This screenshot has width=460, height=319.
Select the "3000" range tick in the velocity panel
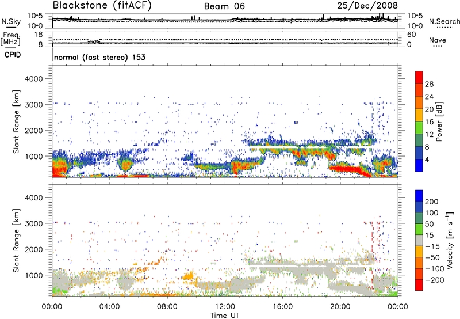(x=33, y=223)
